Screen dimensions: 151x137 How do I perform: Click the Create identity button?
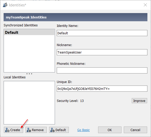13,130
